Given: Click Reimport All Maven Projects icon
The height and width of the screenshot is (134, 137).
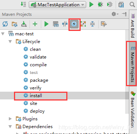Looking at the screenshot, I should [5, 24].
